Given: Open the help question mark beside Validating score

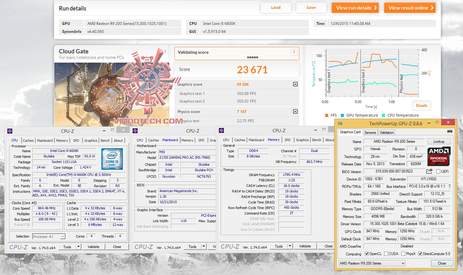Looking at the screenshot, I should tap(294, 52).
